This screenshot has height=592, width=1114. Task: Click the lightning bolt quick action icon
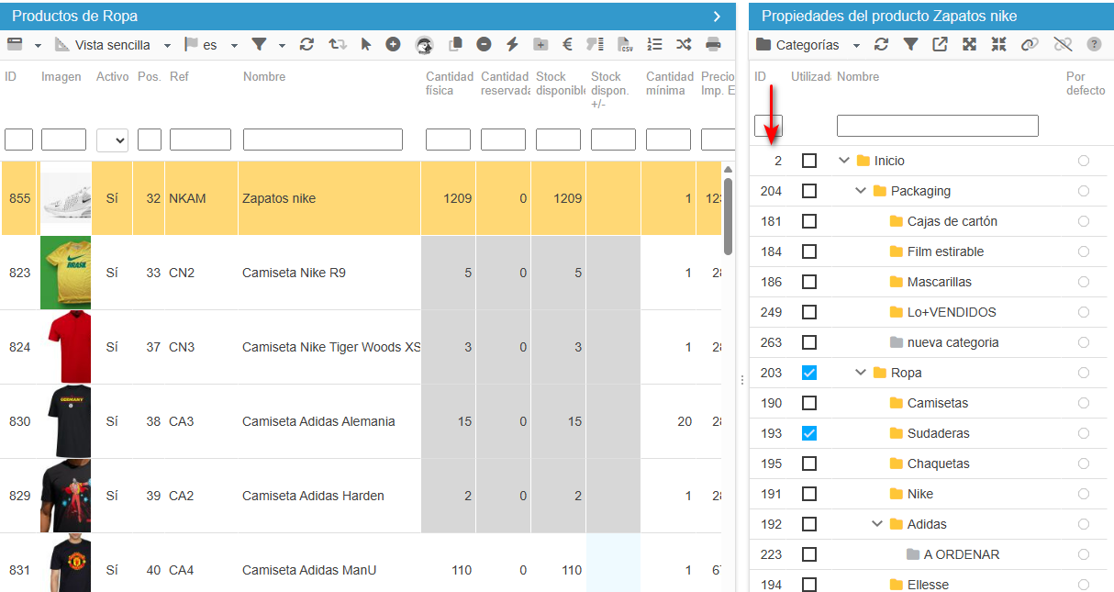[x=512, y=44]
